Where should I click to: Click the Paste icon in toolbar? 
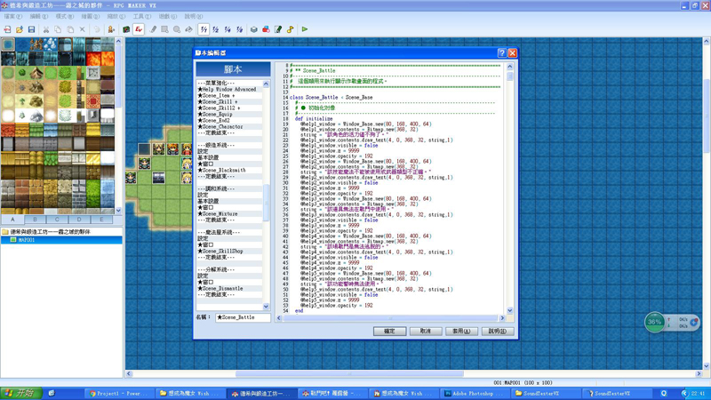point(70,29)
